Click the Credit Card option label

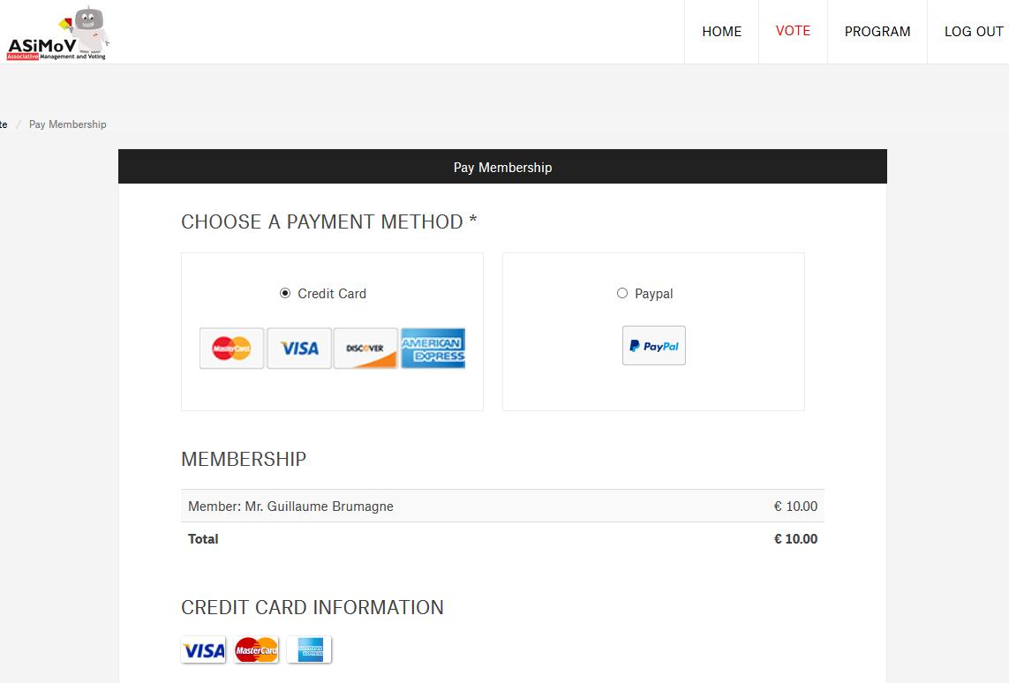tap(332, 294)
